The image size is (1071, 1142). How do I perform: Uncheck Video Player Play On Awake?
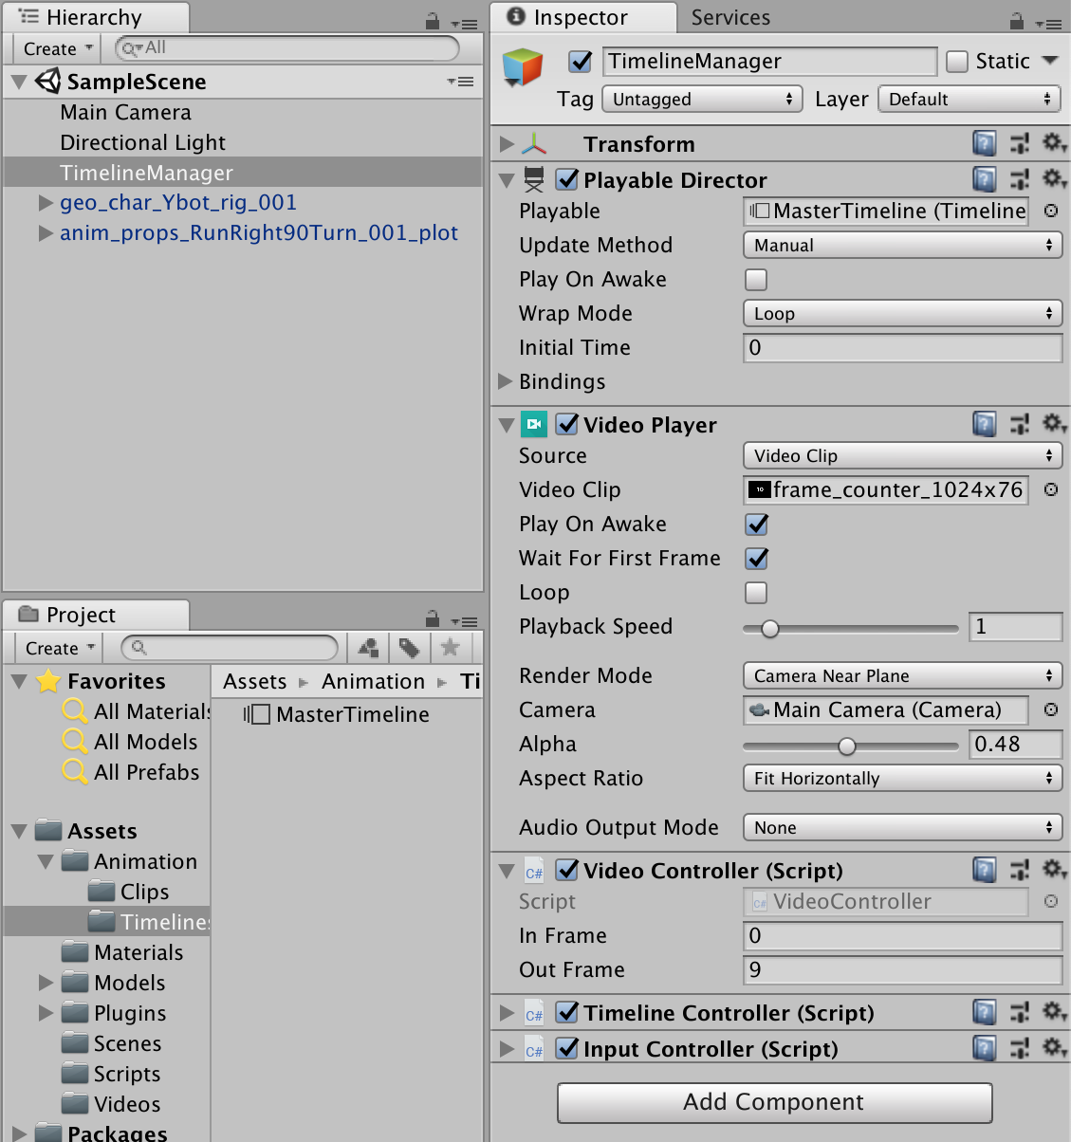click(757, 524)
